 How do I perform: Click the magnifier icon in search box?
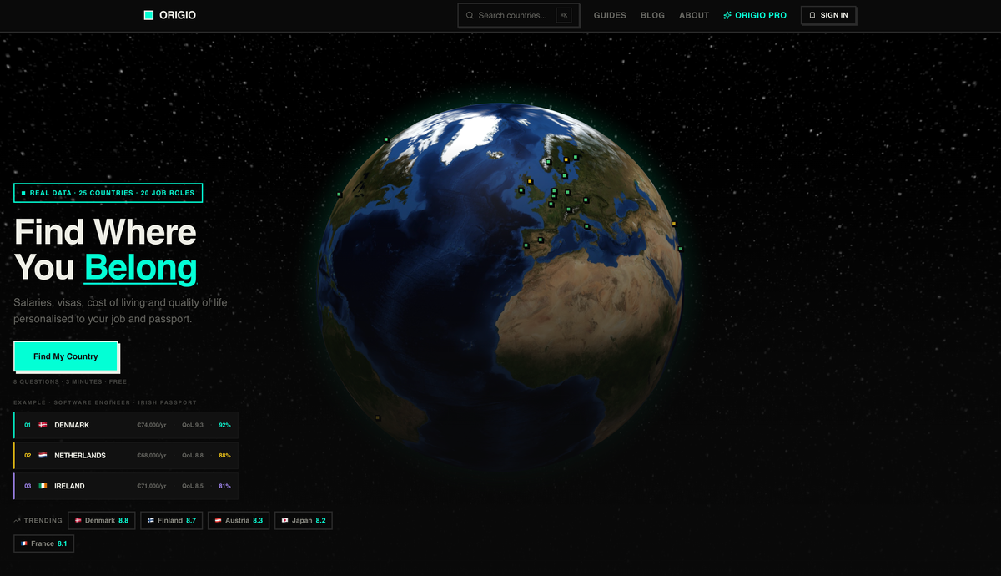[x=470, y=15]
